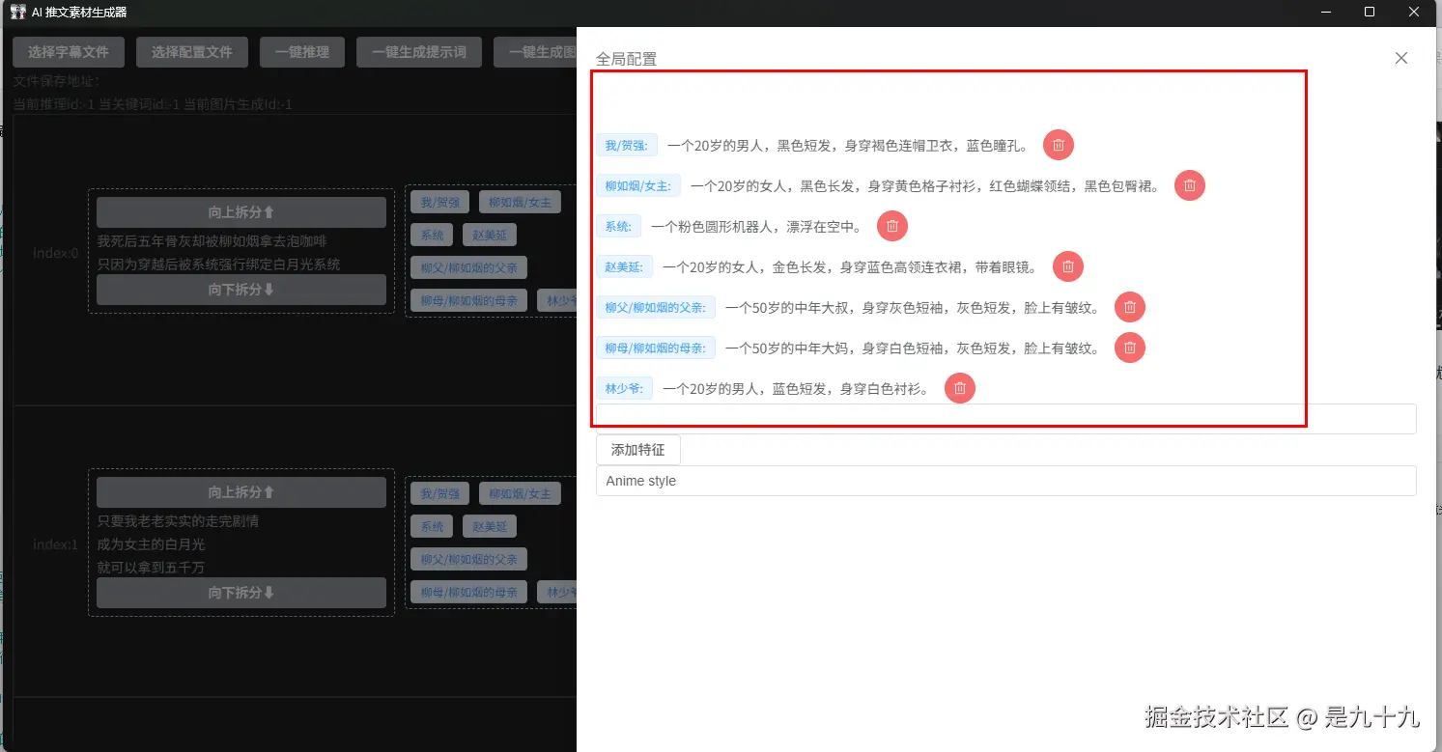Screen dimensions: 1442x752
Task: Click subtitle line 只要我老老实实的走完剧情
Action: coord(179,521)
